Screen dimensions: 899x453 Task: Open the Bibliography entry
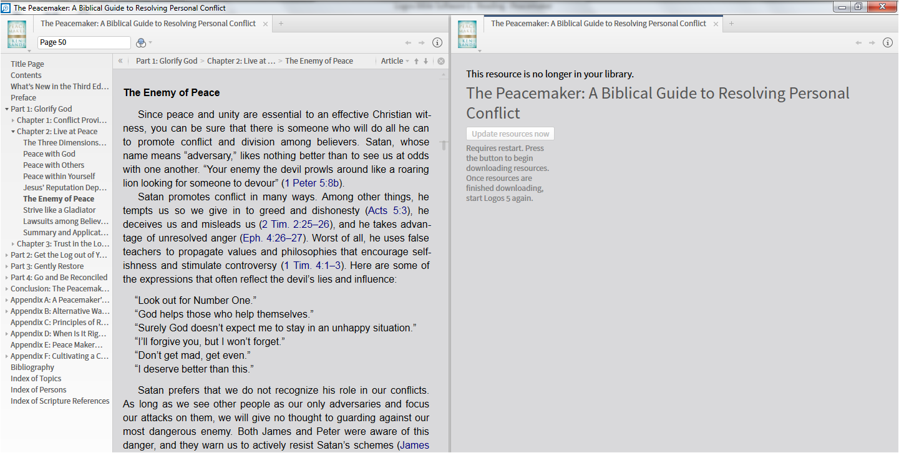(32, 368)
